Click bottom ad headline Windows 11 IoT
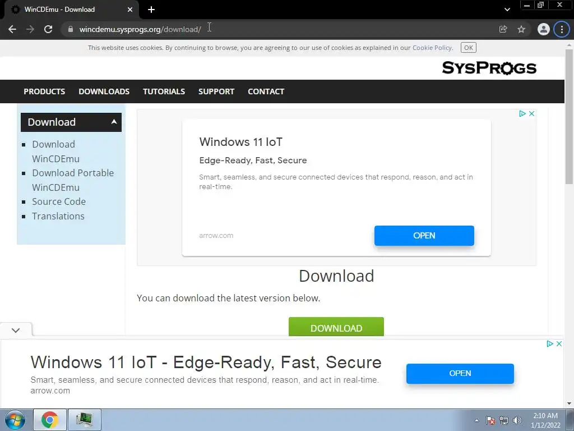This screenshot has height=431, width=574. (x=206, y=362)
